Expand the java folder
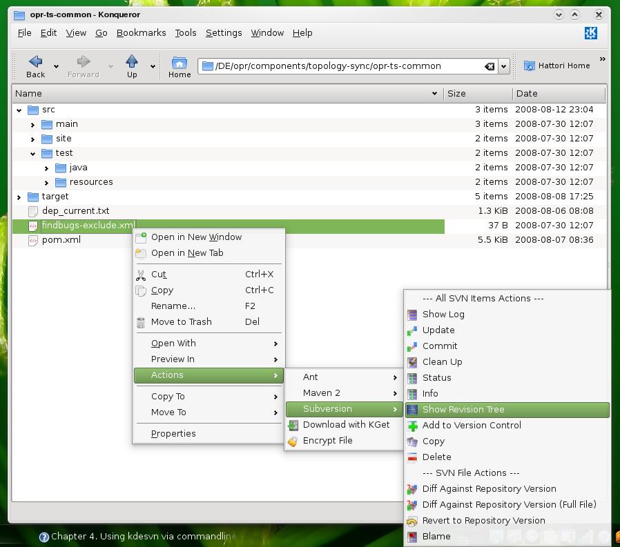Screen dimensions: 620x547 point(47,168)
